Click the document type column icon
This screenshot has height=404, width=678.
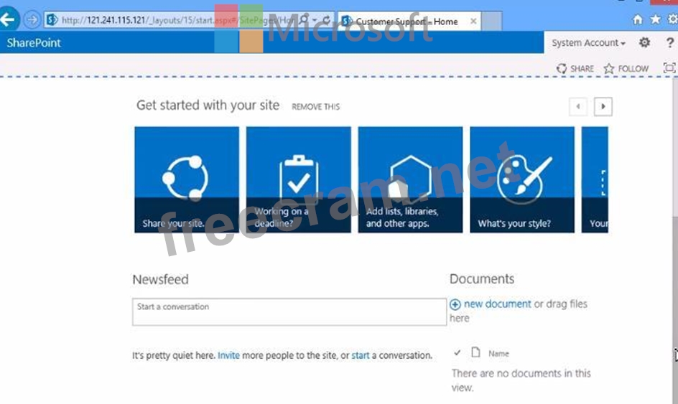[x=475, y=352]
